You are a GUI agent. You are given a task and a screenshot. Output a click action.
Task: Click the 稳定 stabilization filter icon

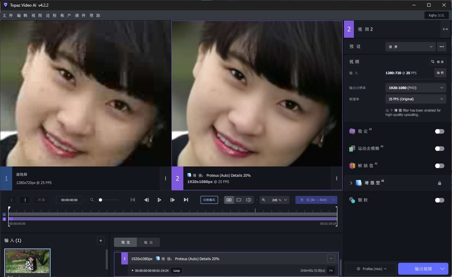pyautogui.click(x=352, y=131)
